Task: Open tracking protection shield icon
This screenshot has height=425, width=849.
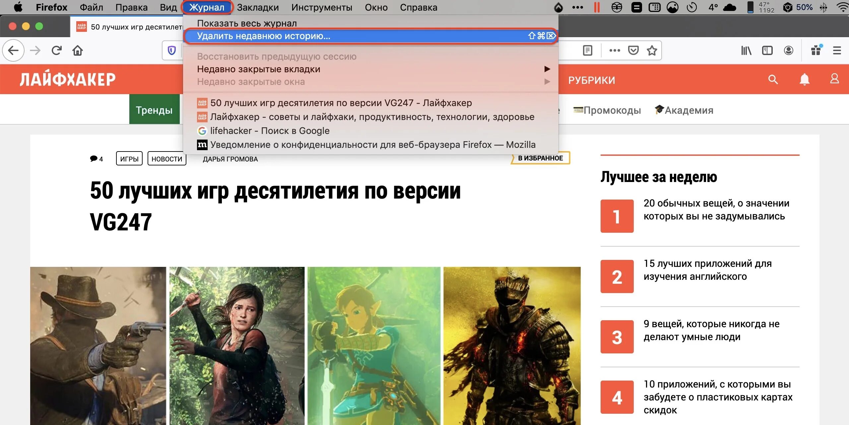Action: (x=172, y=50)
